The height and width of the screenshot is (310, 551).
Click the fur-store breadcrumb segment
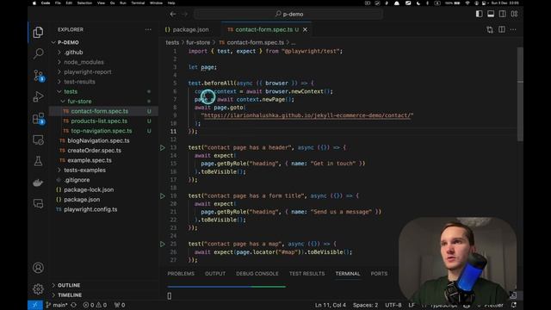point(198,42)
